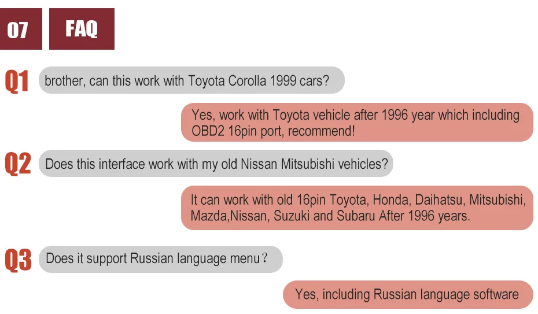Click 'Toyota Corolla' text in Q1

pos(227,81)
